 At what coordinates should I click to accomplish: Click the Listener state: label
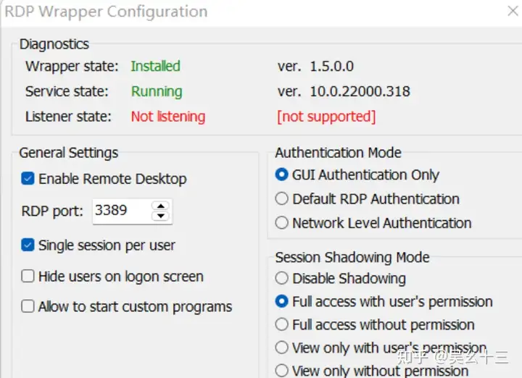click(x=68, y=117)
